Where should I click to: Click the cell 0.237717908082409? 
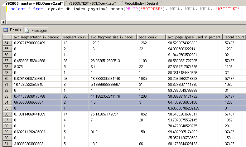37,43
